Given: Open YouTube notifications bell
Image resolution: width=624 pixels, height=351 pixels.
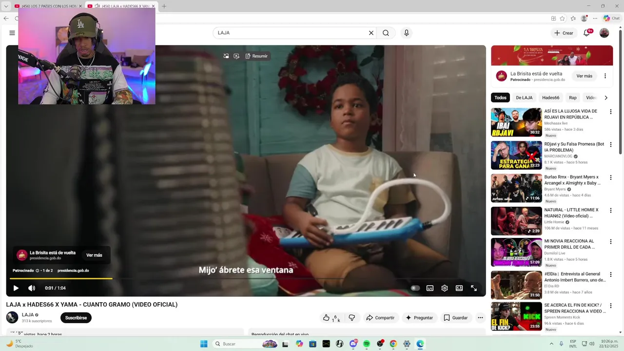Looking at the screenshot, I should [587, 33].
